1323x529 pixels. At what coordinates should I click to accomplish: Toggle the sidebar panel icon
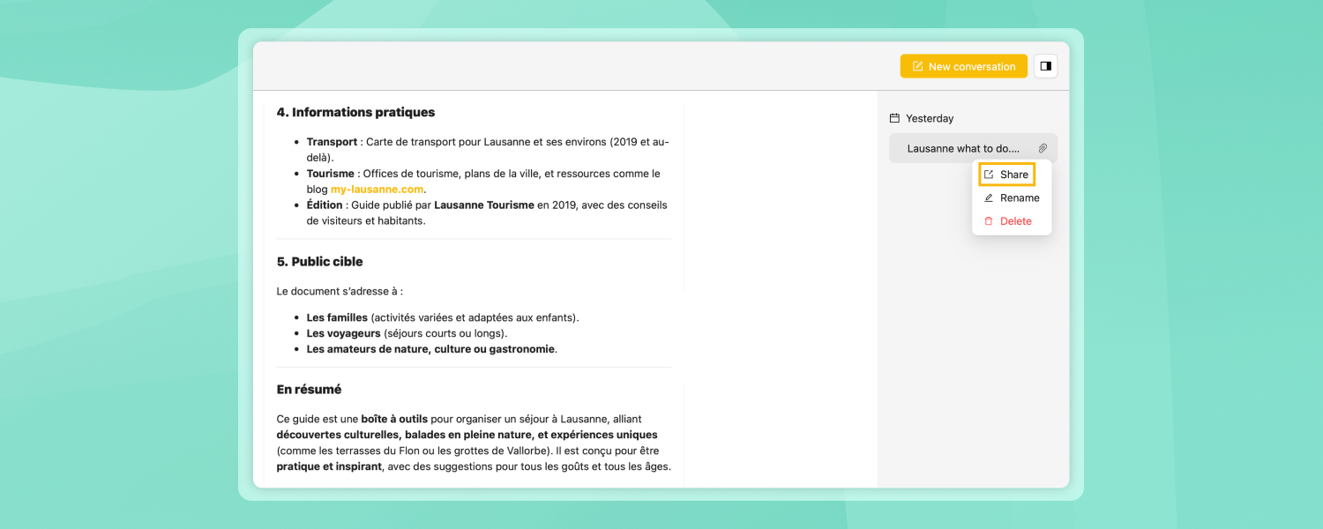tap(1045, 66)
